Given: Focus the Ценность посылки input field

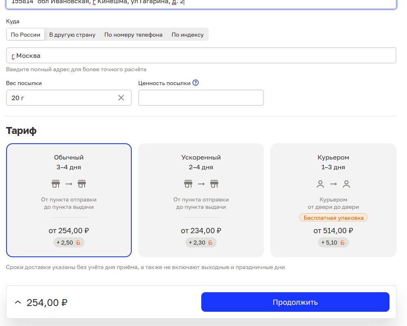Looking at the screenshot, I should tap(201, 98).
